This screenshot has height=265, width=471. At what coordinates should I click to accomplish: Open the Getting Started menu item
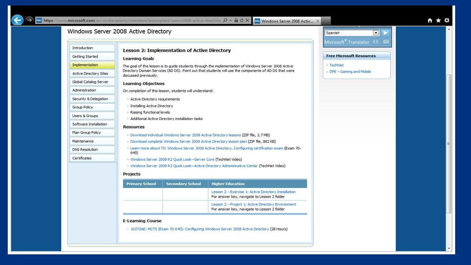click(92, 56)
